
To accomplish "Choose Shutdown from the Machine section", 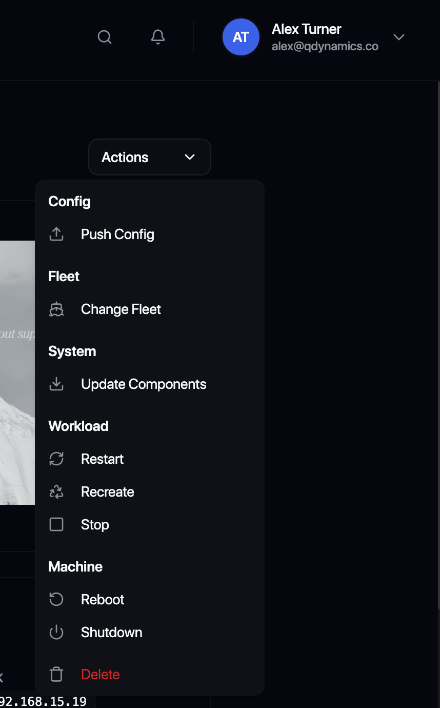I will click(x=111, y=632).
